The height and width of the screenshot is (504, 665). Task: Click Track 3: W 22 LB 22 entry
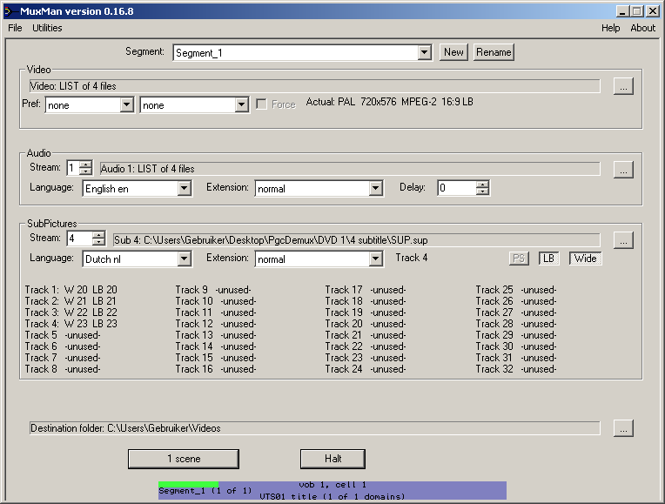click(71, 312)
